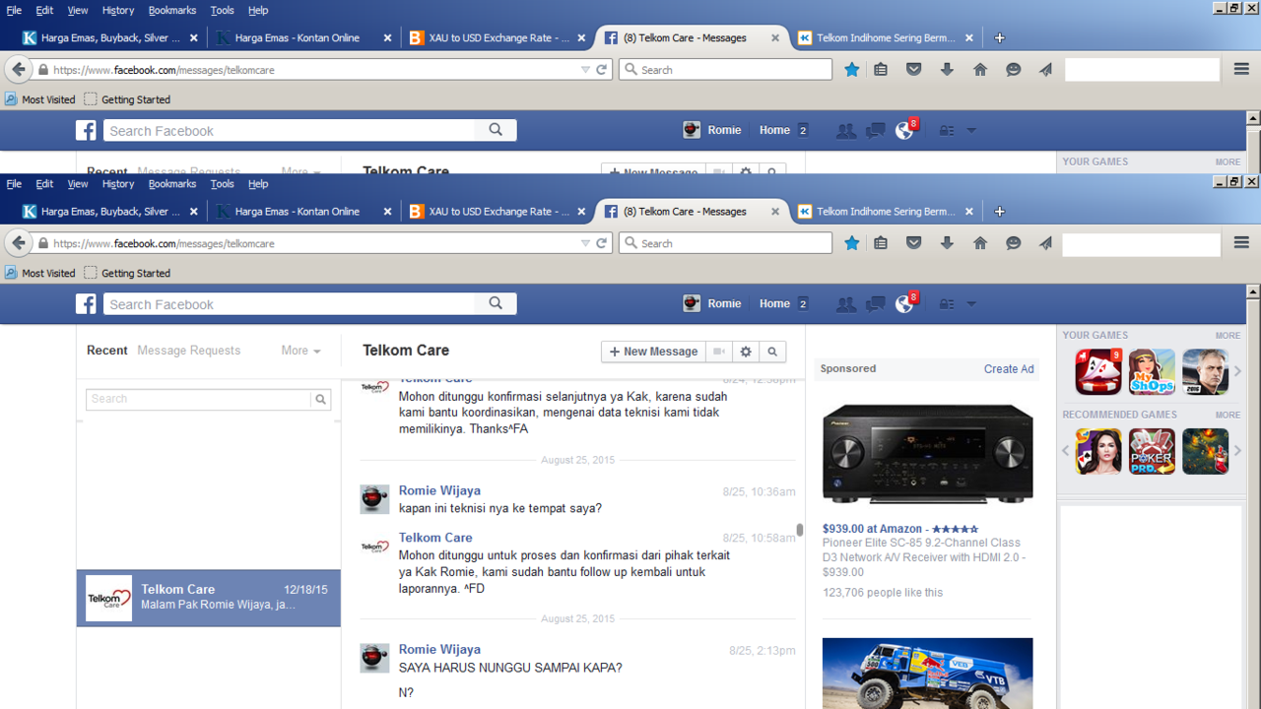The height and width of the screenshot is (709, 1261).
Task: Open friend requests icon in front window
Action: coord(846,304)
